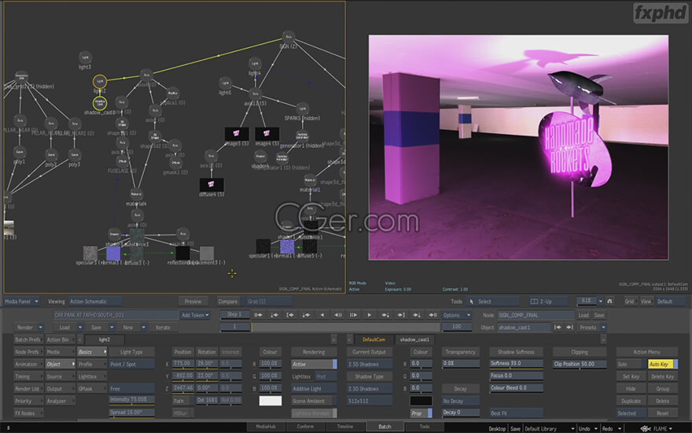
Task: Open the No Decay dropdown
Action: coord(460,401)
